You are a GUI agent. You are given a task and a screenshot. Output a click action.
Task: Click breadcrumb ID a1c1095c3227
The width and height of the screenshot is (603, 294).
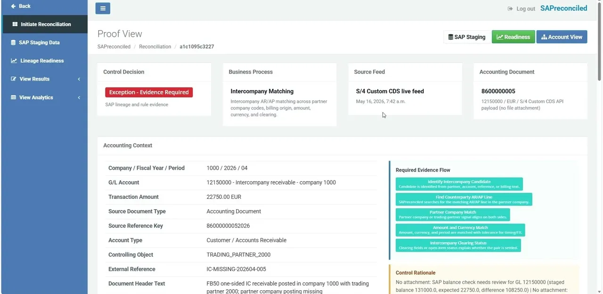click(x=196, y=47)
